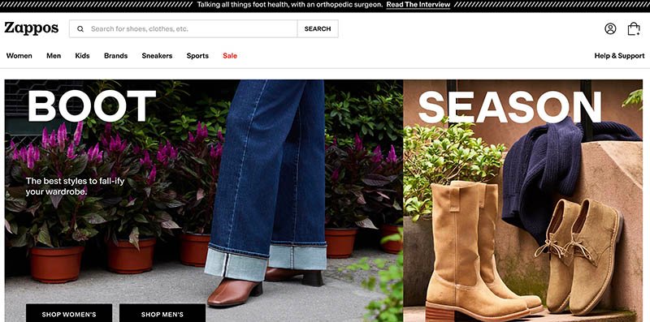The height and width of the screenshot is (322, 650).
Task: Open the Men menu
Action: [x=54, y=56]
